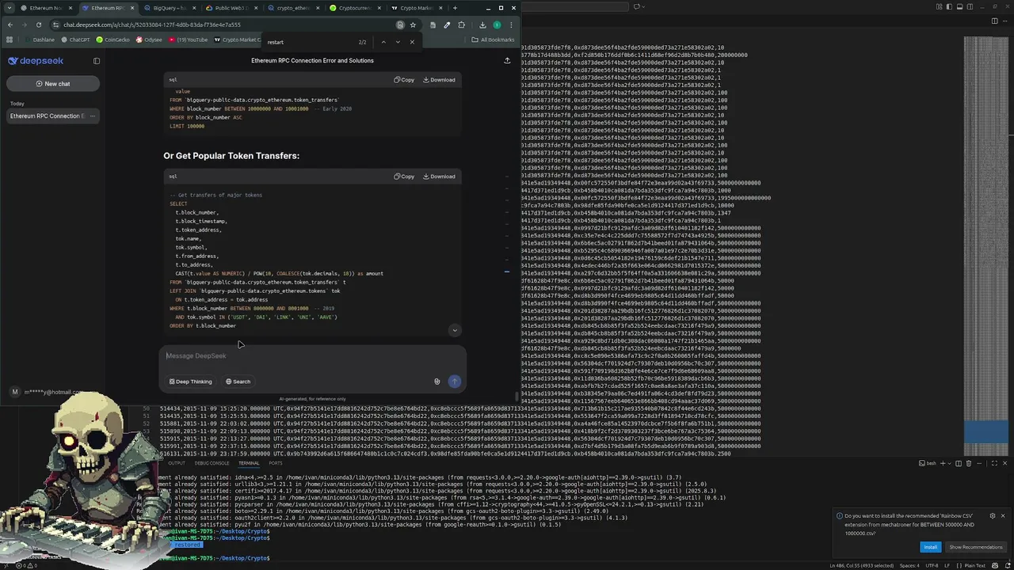Click the send message arrow button
1014x570 pixels.
pyautogui.click(x=454, y=382)
